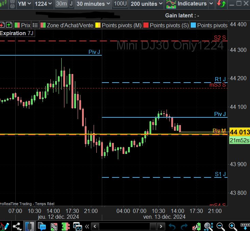The height and width of the screenshot is (231, 250).
Task: Open Points pivots (M) indicator settings
Action: 118,25
